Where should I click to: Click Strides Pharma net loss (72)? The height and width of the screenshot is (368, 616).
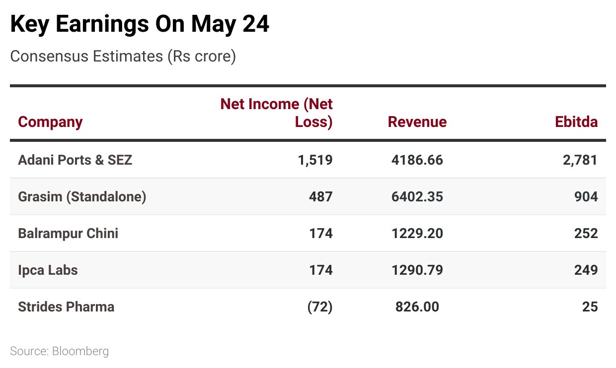click(x=320, y=307)
